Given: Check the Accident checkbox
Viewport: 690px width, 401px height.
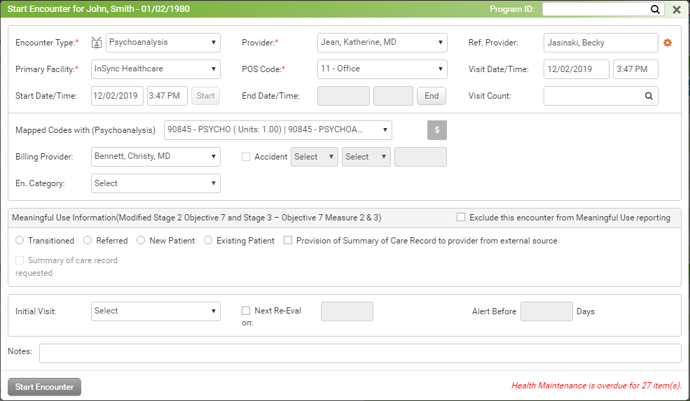Looking at the screenshot, I should (x=246, y=157).
